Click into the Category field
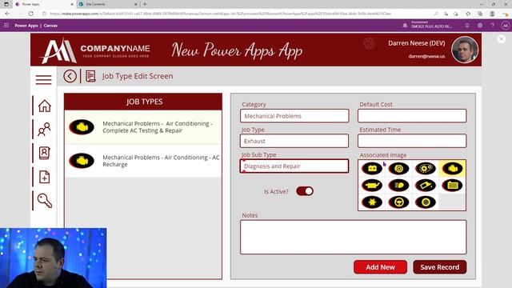 [x=294, y=116]
